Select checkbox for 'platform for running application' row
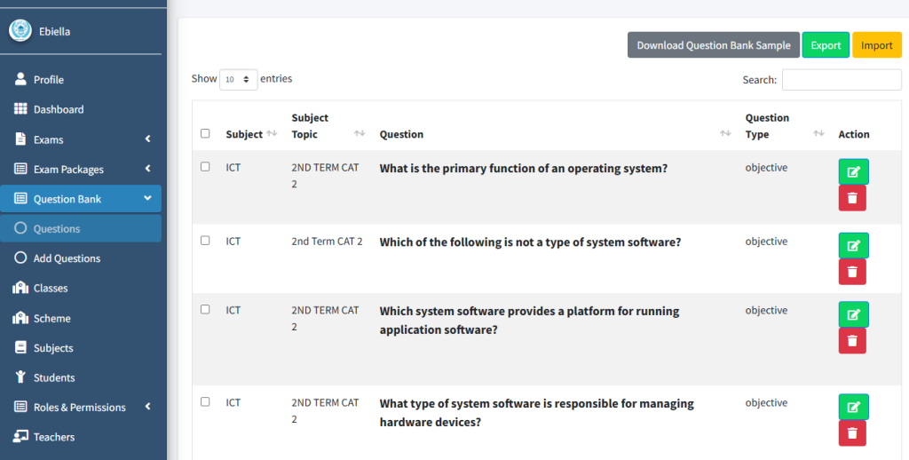The image size is (909, 460). click(205, 310)
